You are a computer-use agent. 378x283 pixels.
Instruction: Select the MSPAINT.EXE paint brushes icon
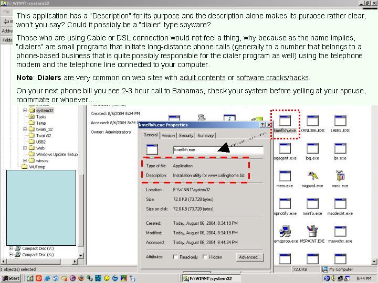[312, 231]
